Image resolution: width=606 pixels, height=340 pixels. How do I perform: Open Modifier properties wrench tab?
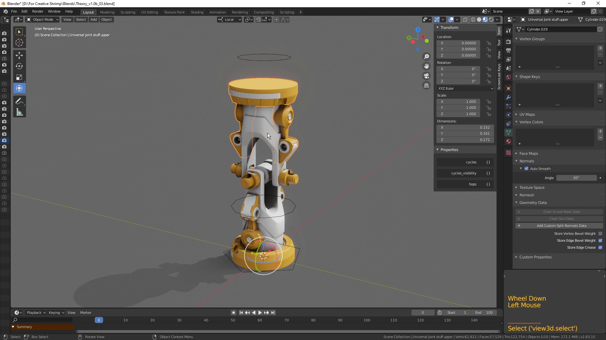click(x=508, y=97)
